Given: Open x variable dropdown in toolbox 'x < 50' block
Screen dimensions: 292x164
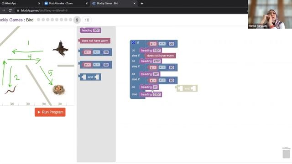Looking at the screenshot, I should (x=87, y=52).
